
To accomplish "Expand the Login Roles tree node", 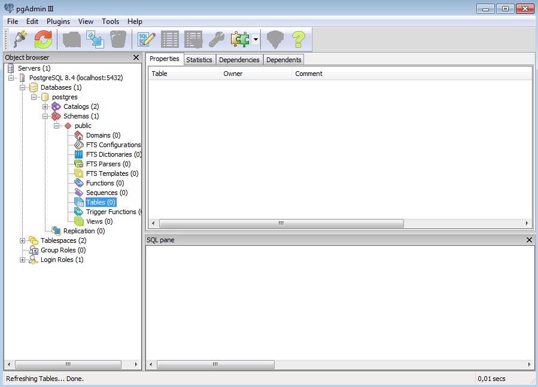I will click(23, 260).
